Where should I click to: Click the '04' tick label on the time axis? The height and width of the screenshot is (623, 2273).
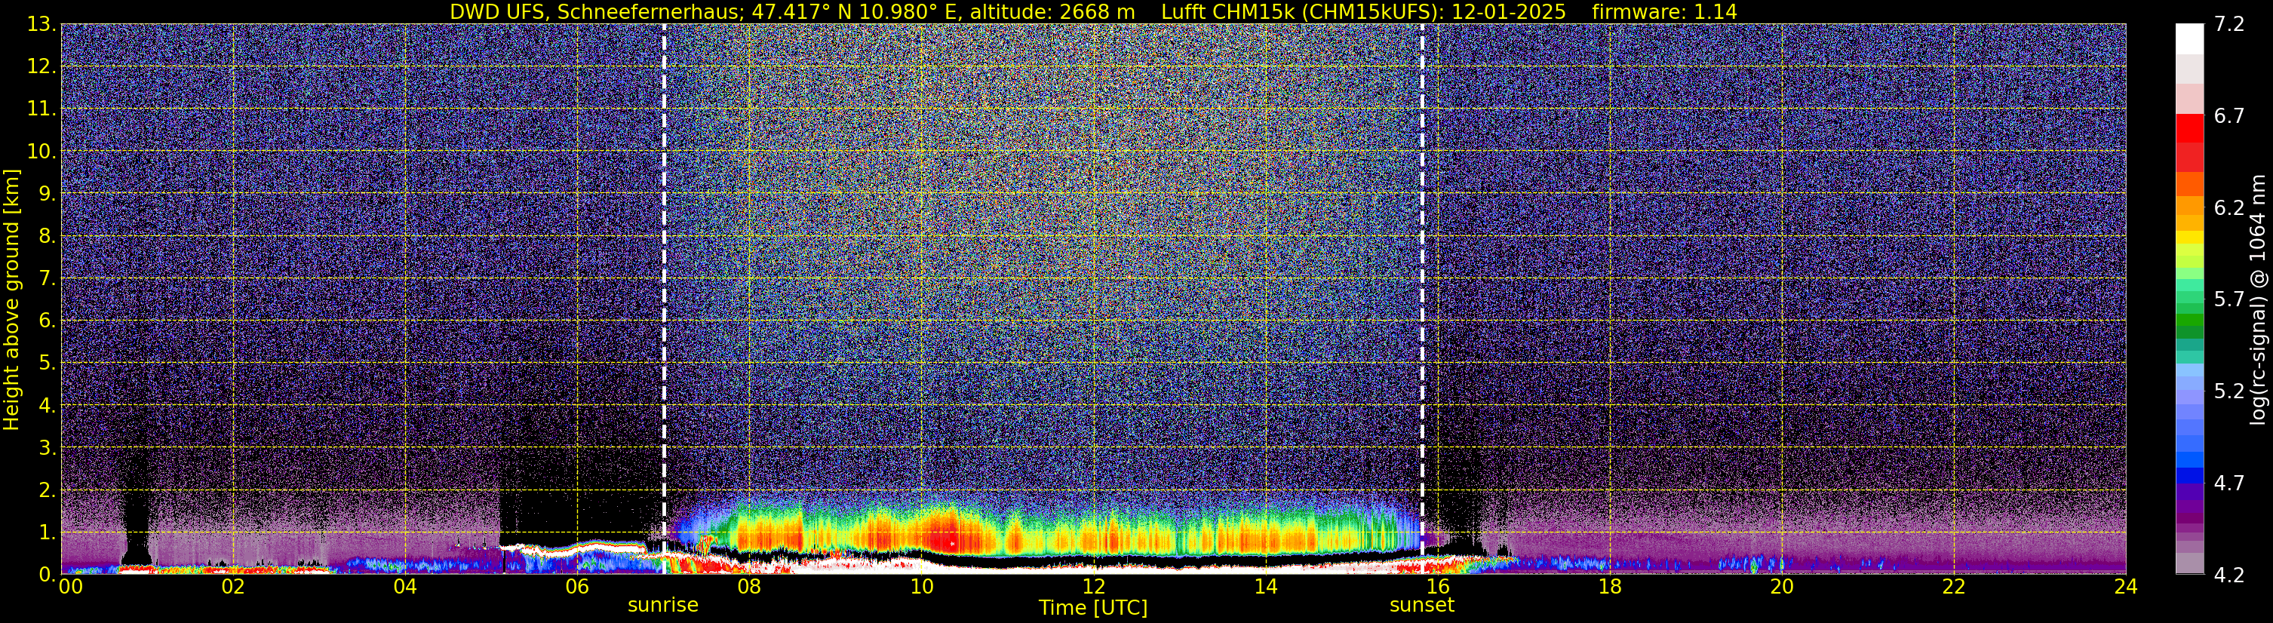(405, 587)
